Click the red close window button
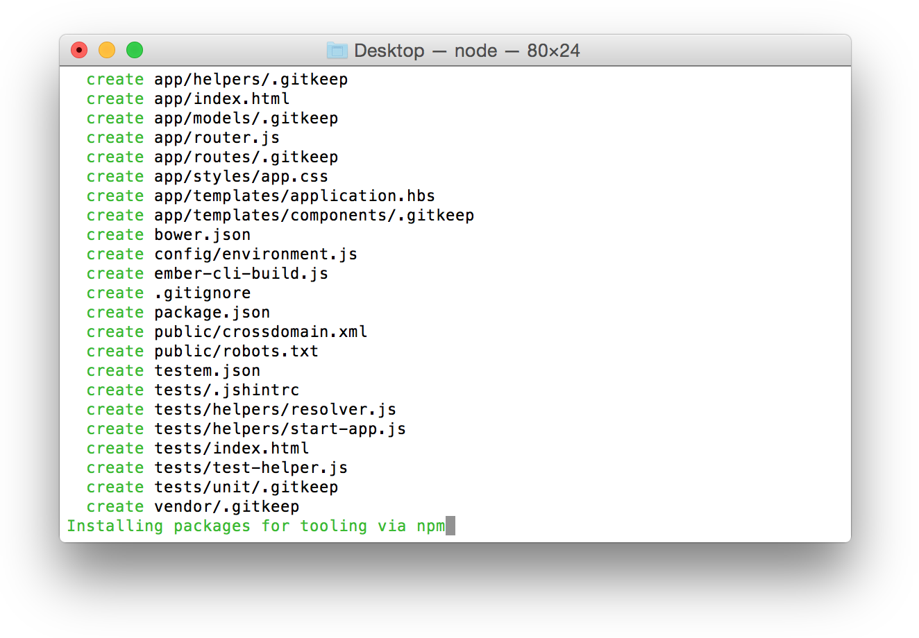 point(79,50)
